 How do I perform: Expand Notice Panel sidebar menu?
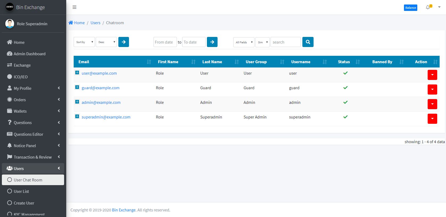33,146
